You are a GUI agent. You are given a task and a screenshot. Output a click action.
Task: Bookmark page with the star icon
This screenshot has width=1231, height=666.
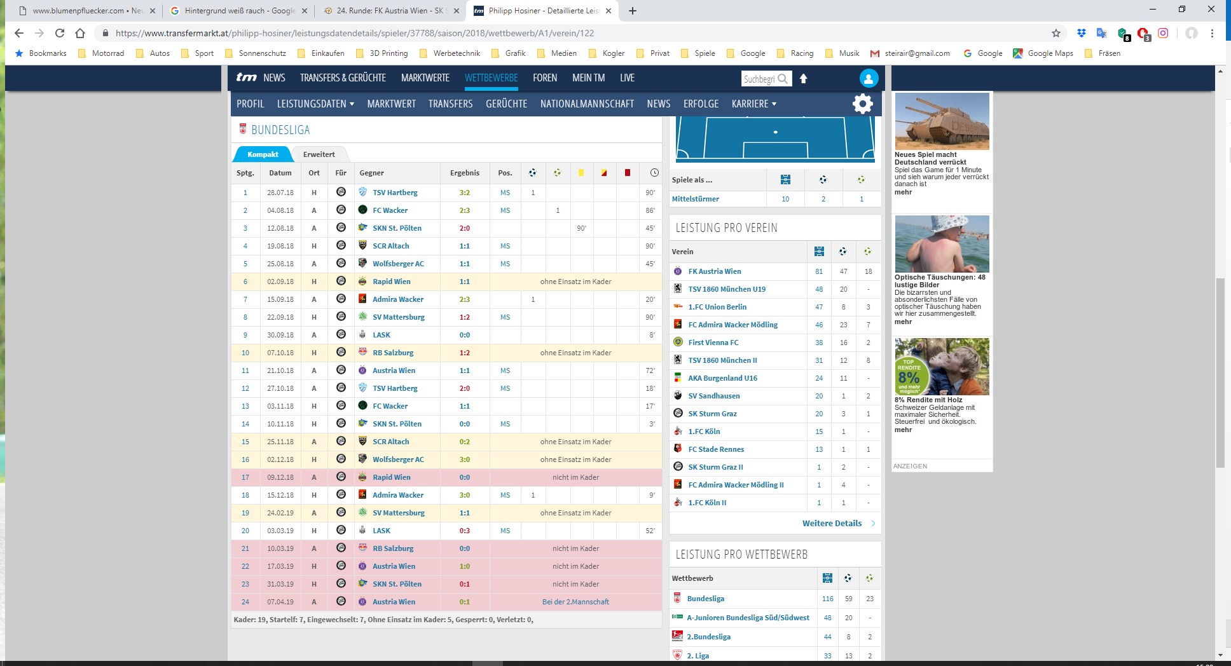1056,33
